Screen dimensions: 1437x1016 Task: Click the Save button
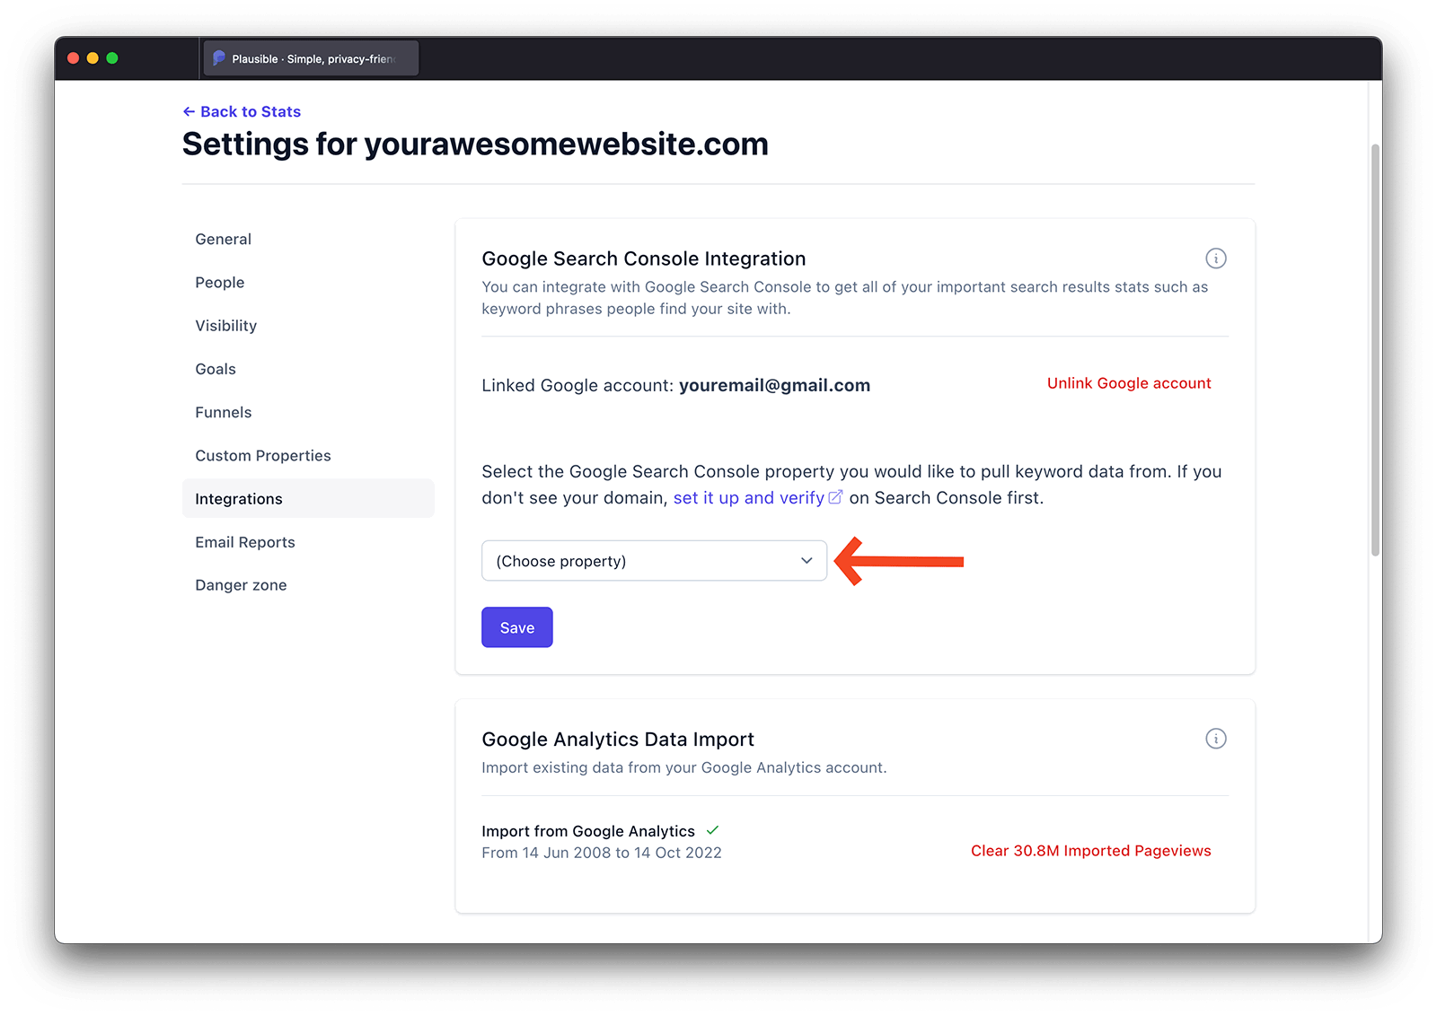point(516,626)
